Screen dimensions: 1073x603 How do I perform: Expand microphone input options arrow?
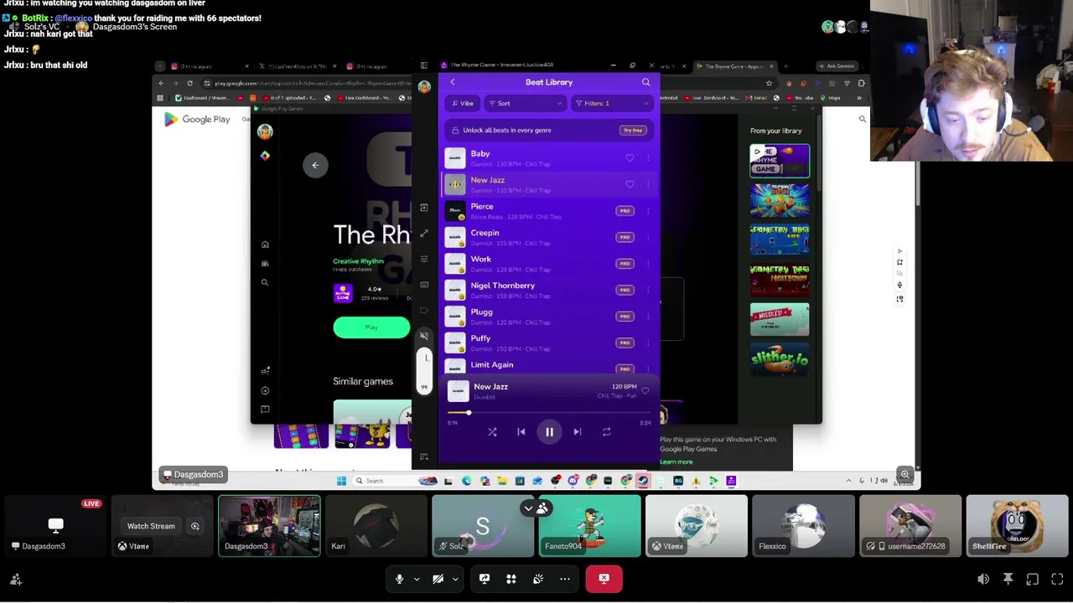pyautogui.click(x=417, y=579)
